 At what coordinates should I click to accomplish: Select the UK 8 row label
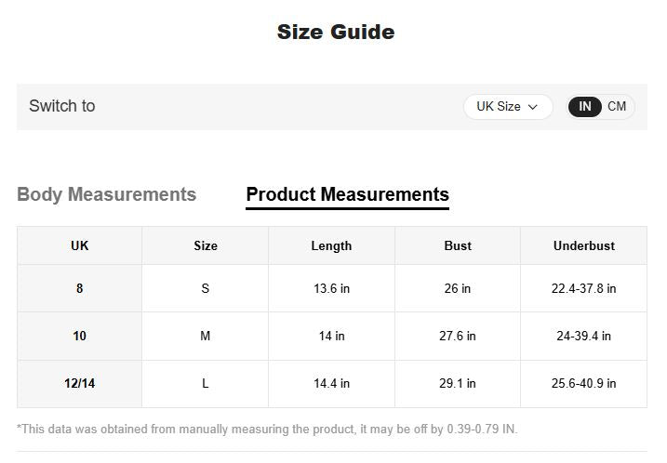click(80, 289)
